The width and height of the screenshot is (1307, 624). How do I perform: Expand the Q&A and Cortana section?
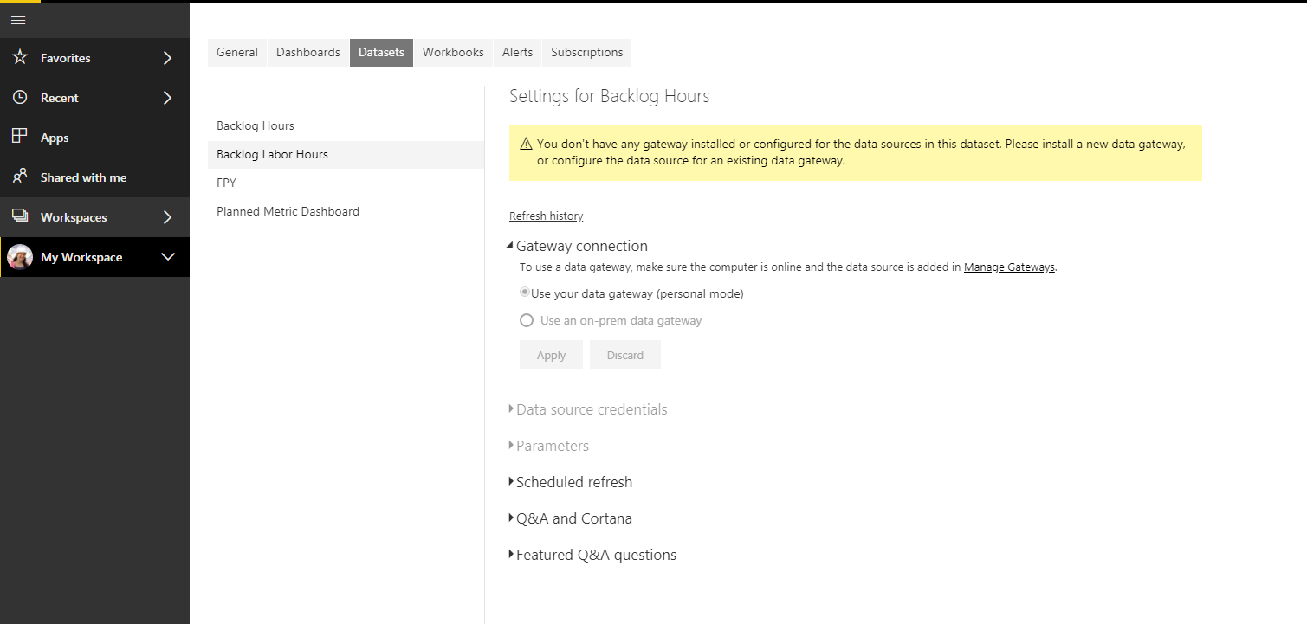click(511, 518)
